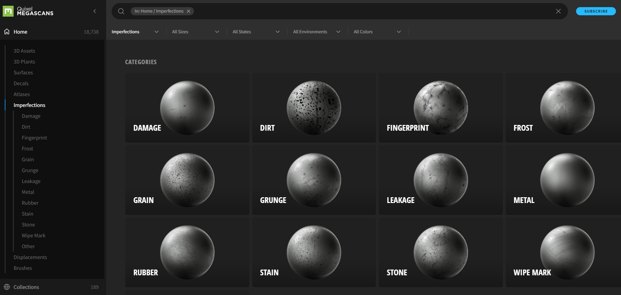Image resolution: width=621 pixels, height=295 pixels.
Task: Click the Collections globe icon
Action: click(7, 287)
